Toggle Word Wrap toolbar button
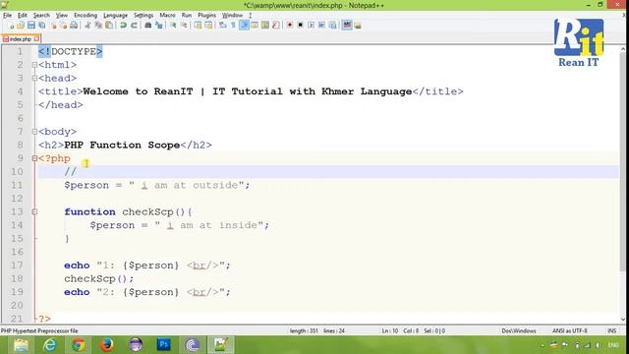 (223, 26)
